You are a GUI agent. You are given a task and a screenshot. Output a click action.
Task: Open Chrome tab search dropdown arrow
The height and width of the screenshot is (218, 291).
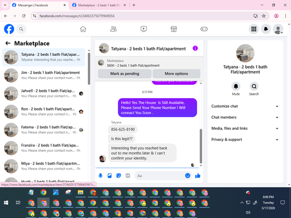pyautogui.click(x=5, y=5)
